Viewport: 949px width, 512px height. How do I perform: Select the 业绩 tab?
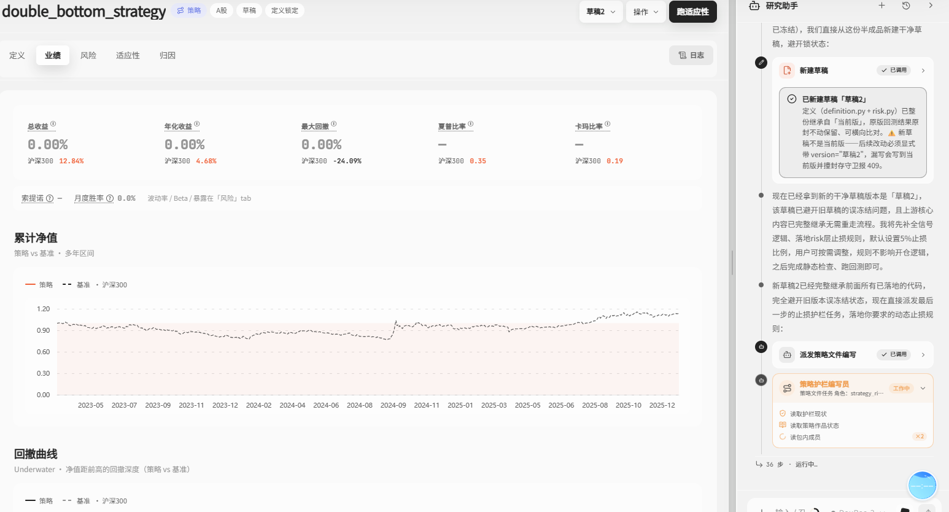point(53,55)
